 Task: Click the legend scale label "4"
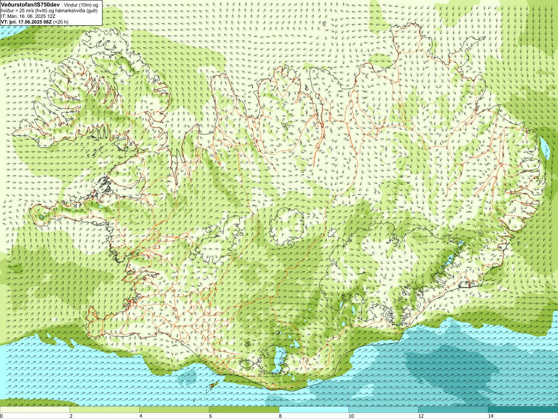141,416
